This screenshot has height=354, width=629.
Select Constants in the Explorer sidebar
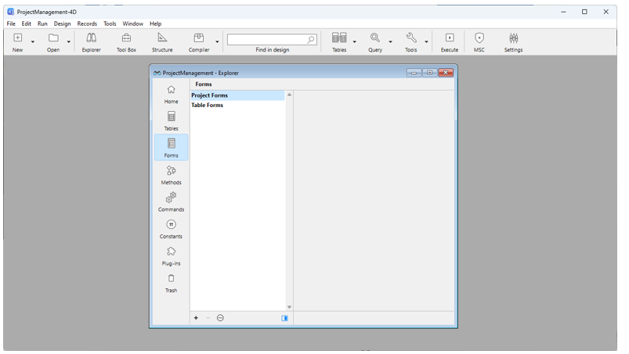click(171, 228)
